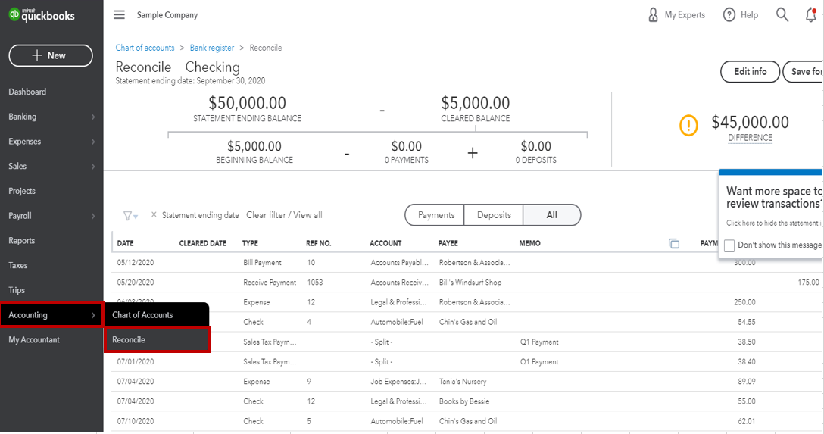824x434 pixels.
Task: Click the QuickBooks logo
Action: point(42,14)
